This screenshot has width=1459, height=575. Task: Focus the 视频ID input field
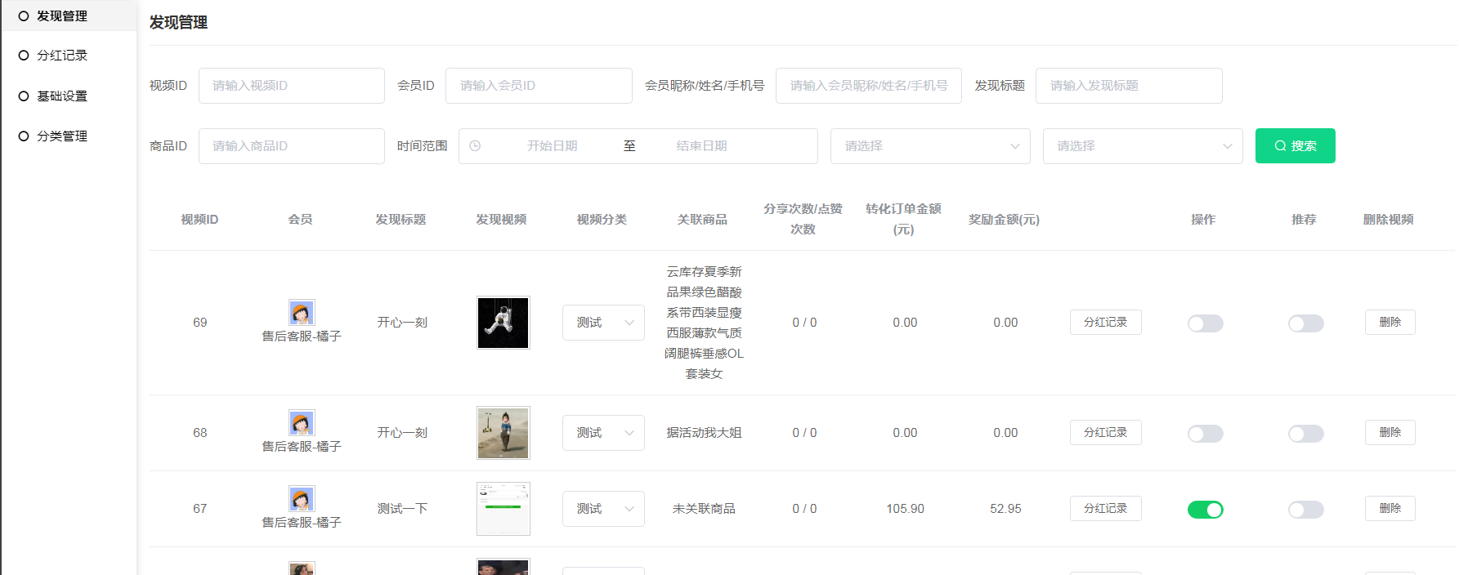point(292,86)
